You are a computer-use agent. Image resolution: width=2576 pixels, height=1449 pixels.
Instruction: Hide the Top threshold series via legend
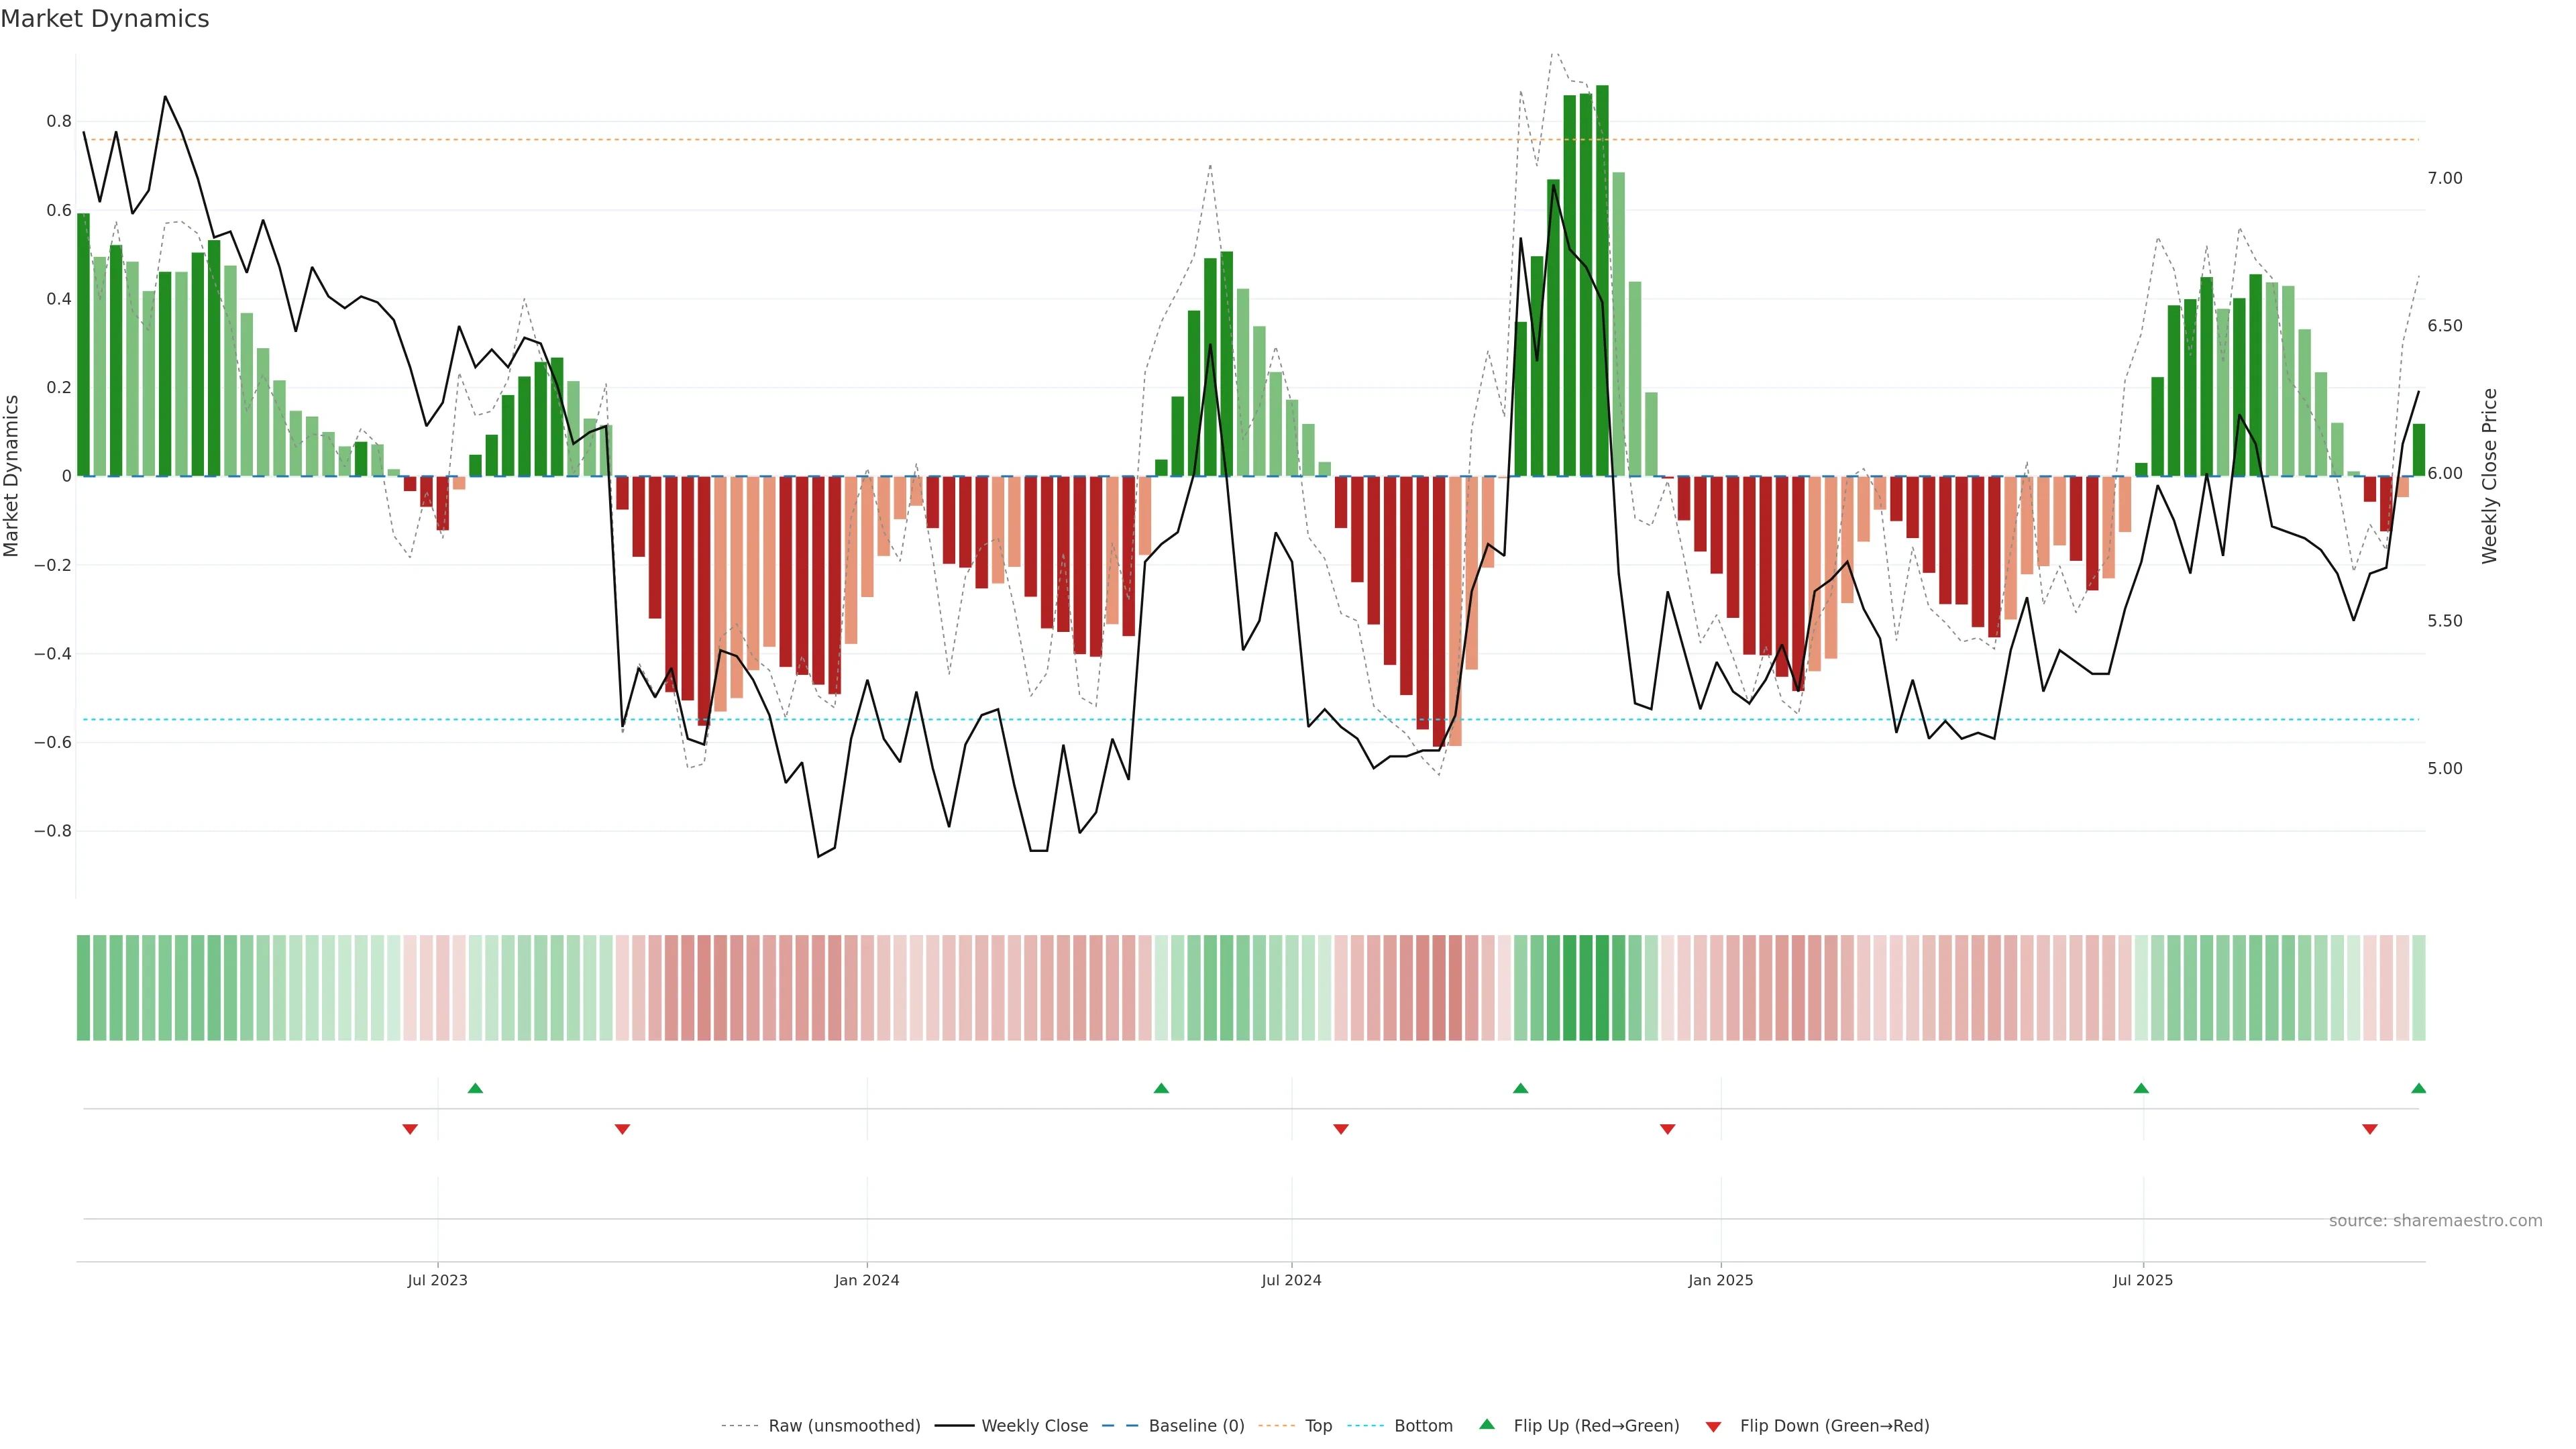tap(1318, 1426)
